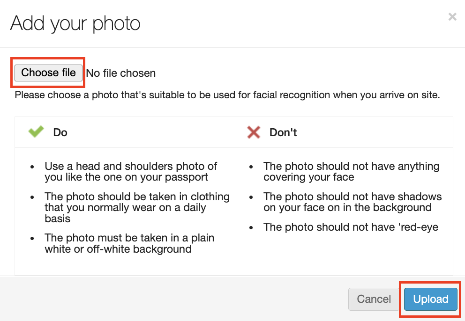Select the 'Don't' column heading
465x321 pixels.
[283, 132]
